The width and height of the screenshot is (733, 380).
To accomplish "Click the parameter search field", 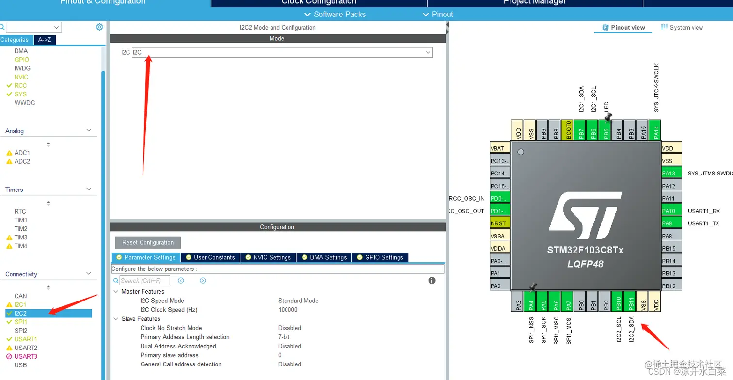I will click(145, 281).
